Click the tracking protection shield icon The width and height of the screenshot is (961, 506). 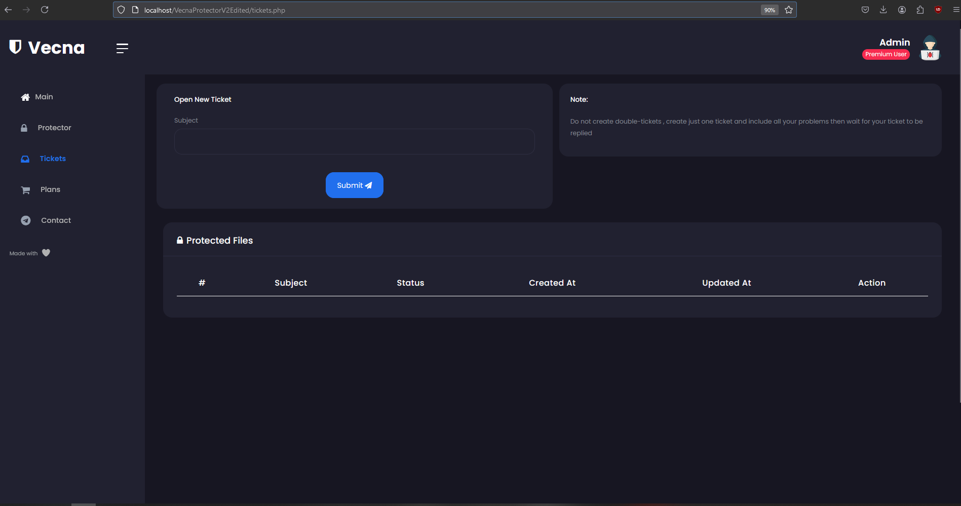pos(121,10)
